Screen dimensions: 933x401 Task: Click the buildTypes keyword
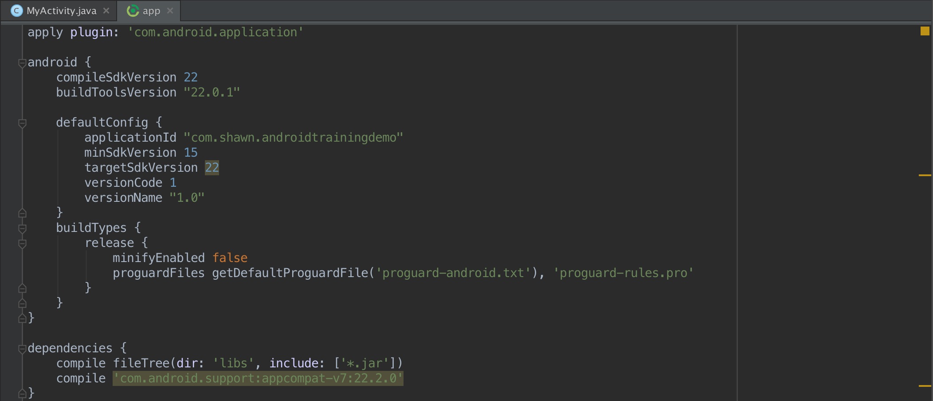tap(91, 228)
